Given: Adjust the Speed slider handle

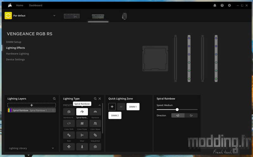Looking at the screenshot, I should click(x=177, y=109).
